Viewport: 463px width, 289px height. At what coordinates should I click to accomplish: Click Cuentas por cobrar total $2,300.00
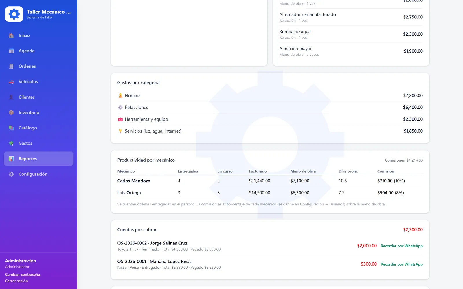pyautogui.click(x=413, y=230)
